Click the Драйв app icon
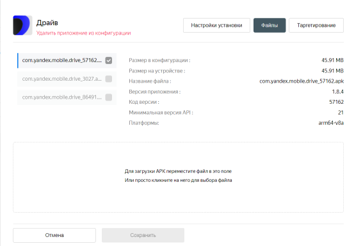The width and height of the screenshot is (354, 246). (22, 25)
